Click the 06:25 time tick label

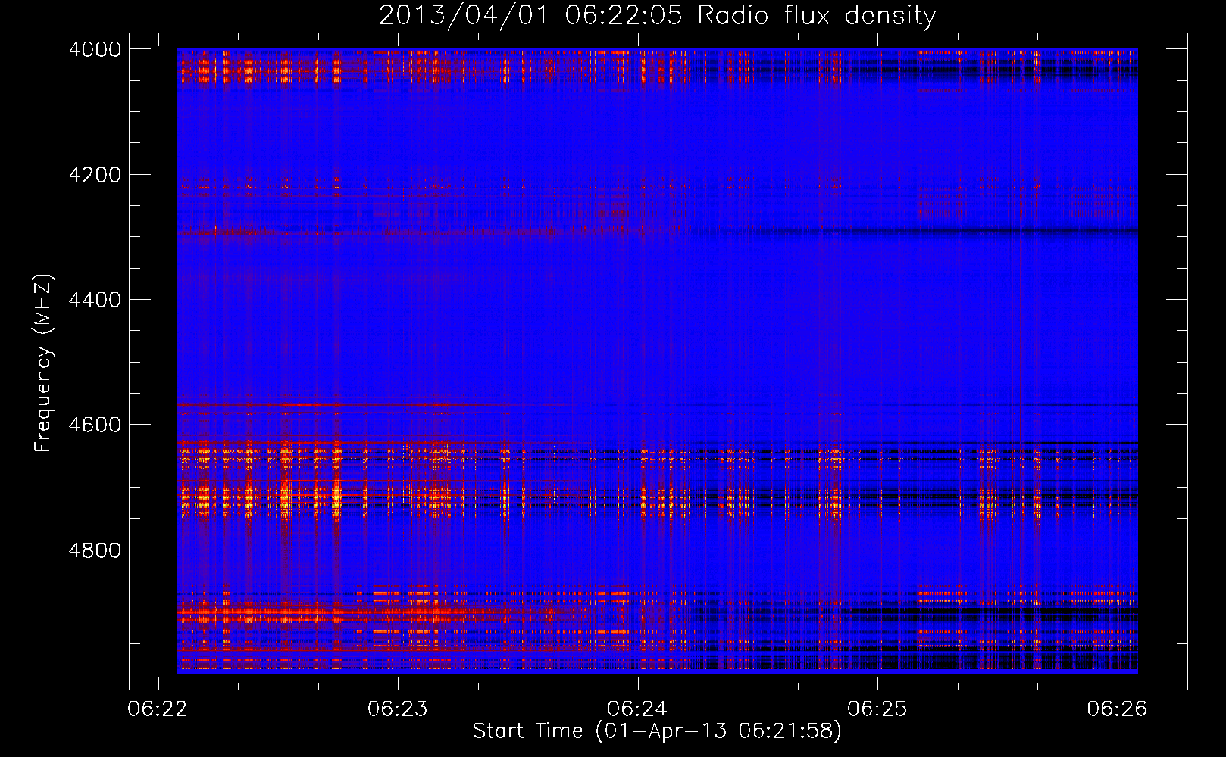877,709
